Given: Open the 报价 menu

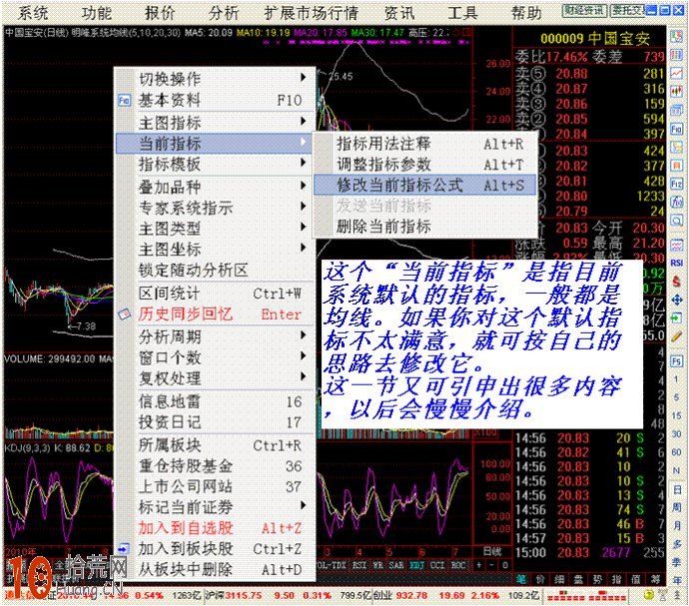Looking at the screenshot, I should pyautogui.click(x=160, y=13).
